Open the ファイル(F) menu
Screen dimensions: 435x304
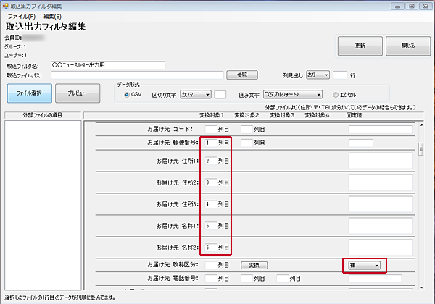pyautogui.click(x=21, y=15)
